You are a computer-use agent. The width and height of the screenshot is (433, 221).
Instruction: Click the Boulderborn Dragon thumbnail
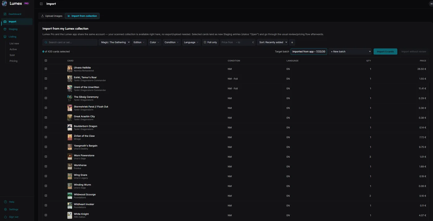(x=70, y=127)
